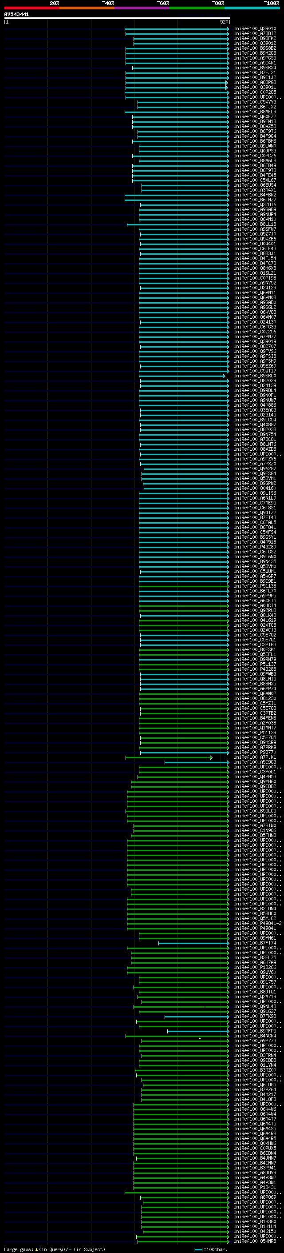Click the label UniRef100_B4NCK4
The height and width of the screenshot is (1253, 284).
pos(255,1036)
